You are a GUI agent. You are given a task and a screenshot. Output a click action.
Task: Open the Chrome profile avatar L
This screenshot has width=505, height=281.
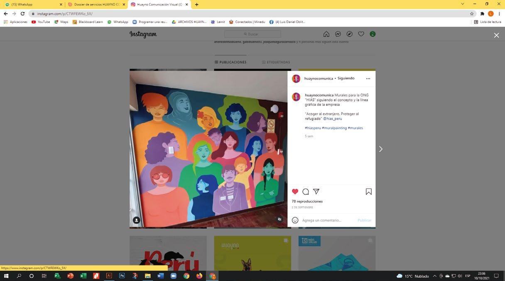491,14
